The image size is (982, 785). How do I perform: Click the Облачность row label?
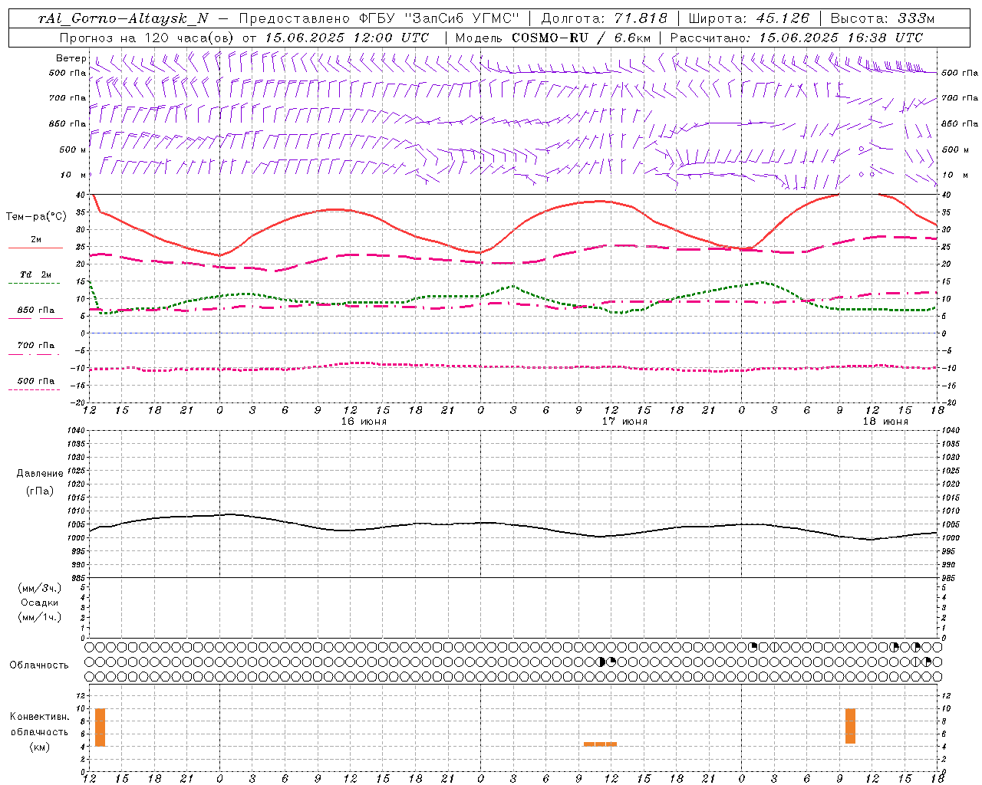click(39, 665)
